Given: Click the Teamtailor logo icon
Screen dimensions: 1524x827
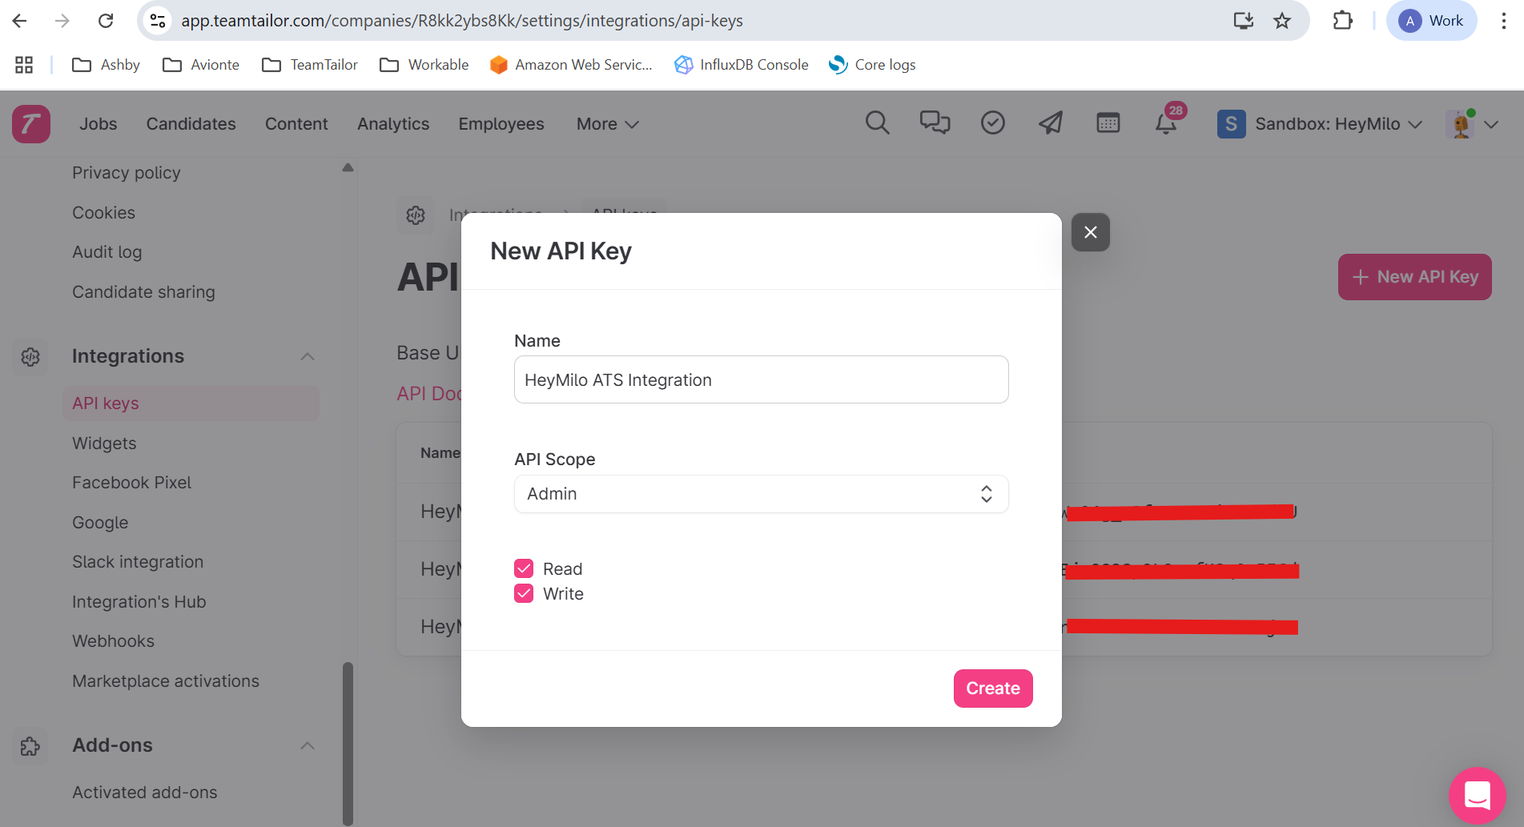Looking at the screenshot, I should click(31, 124).
